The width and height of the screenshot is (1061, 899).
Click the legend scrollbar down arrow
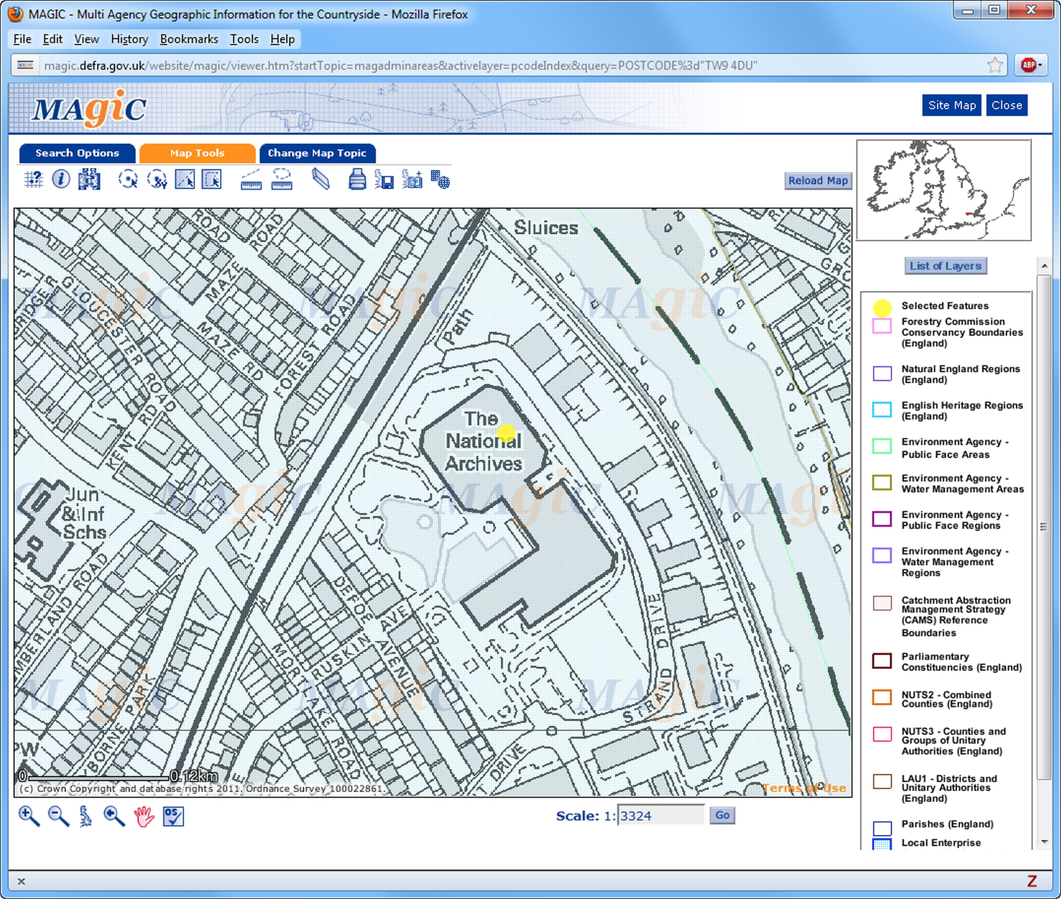pyautogui.click(x=1044, y=842)
